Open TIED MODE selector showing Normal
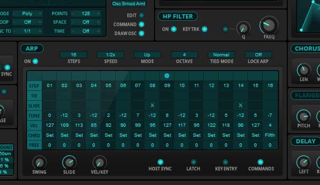Viewport: 320px width, 185px height. tap(221, 54)
